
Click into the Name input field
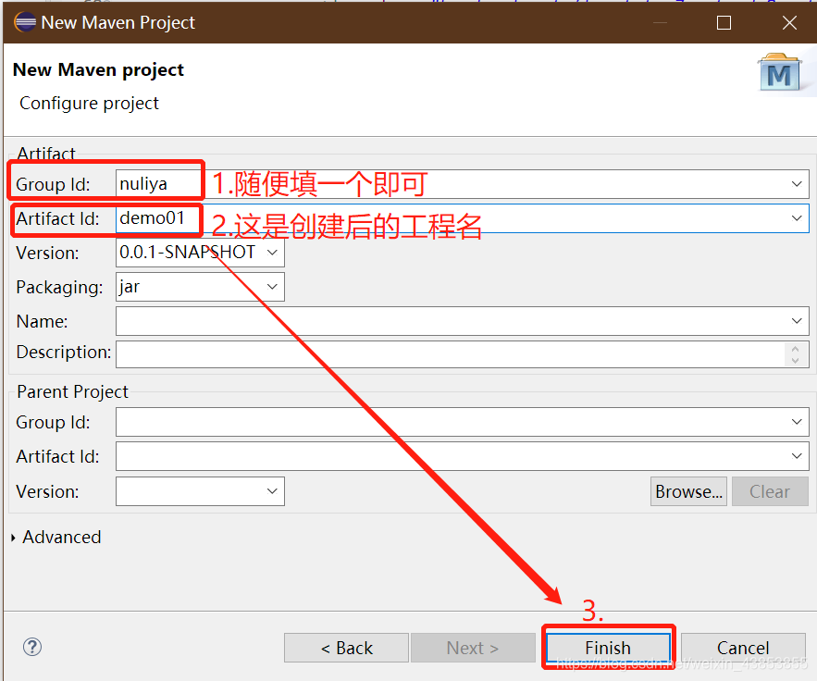463,321
